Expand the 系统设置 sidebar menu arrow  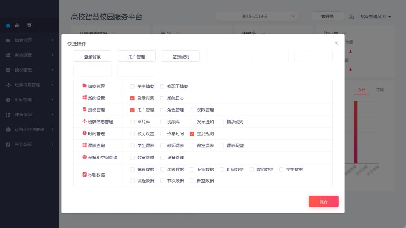pyautogui.click(x=52, y=55)
